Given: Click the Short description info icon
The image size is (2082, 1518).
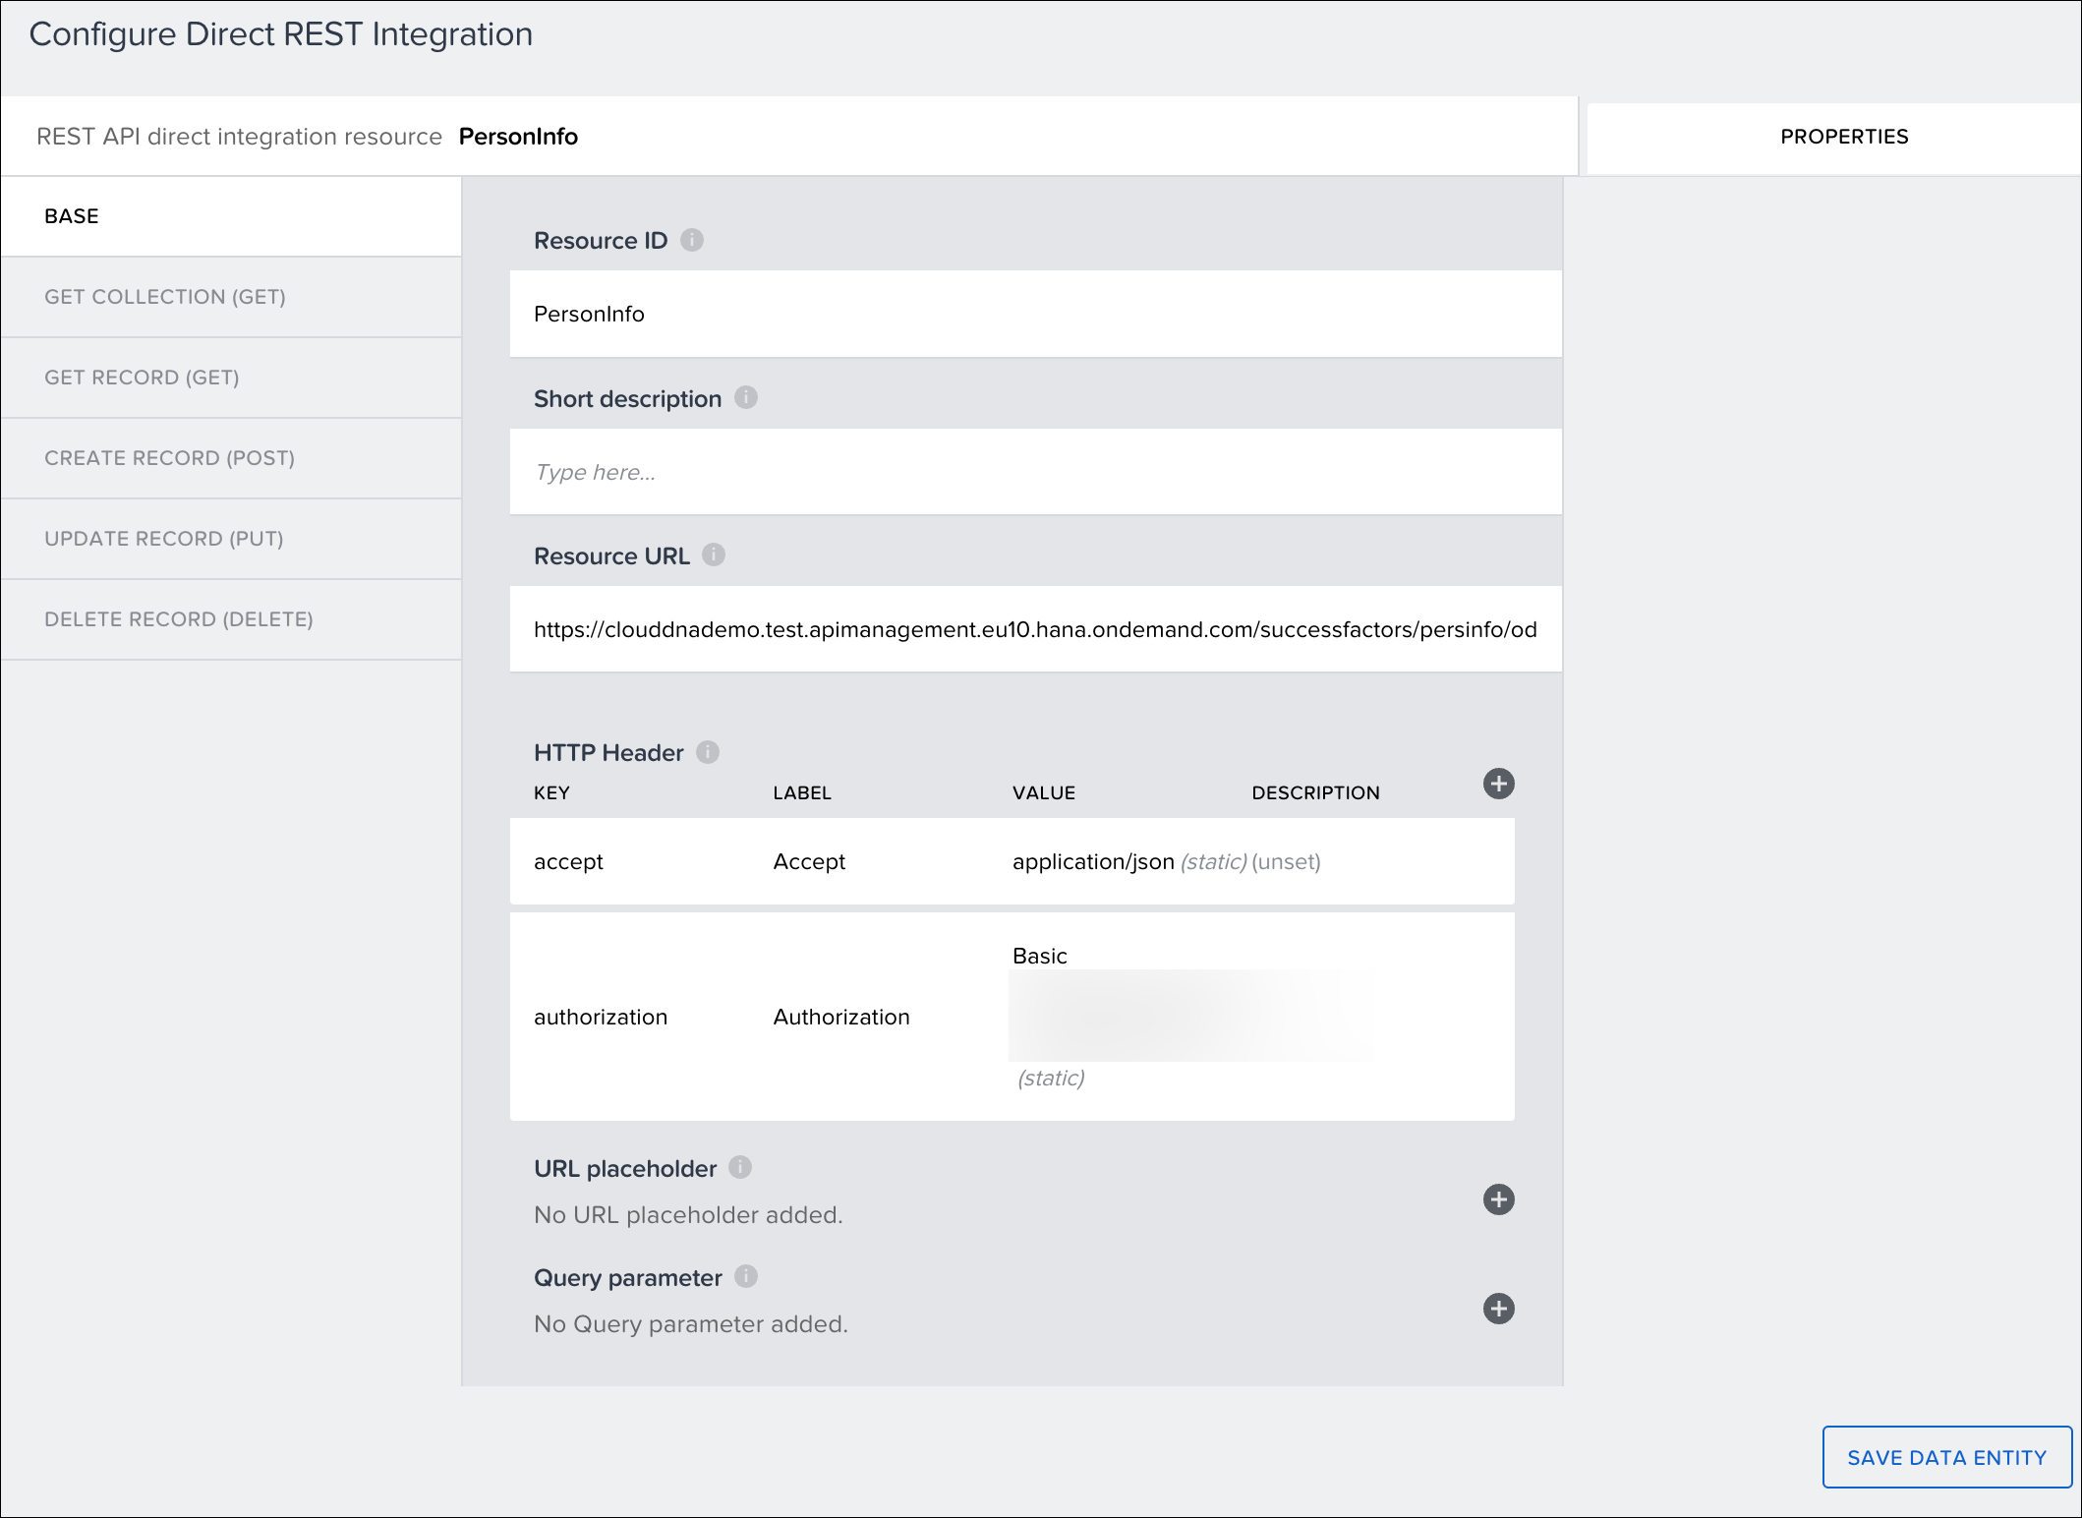Looking at the screenshot, I should (x=746, y=397).
